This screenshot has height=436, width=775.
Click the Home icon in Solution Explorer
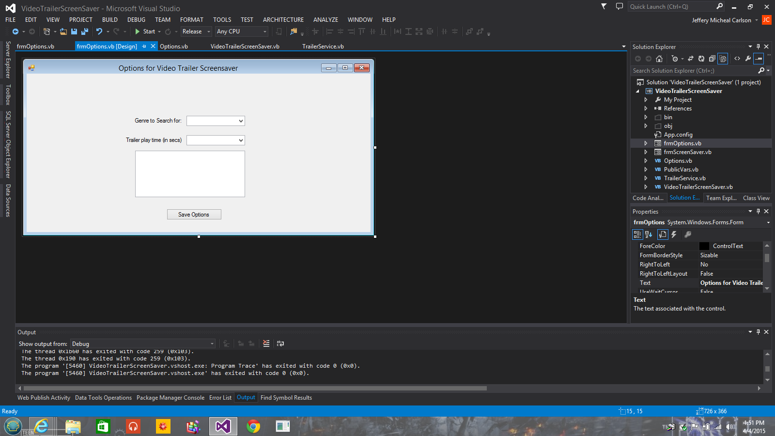pos(659,59)
